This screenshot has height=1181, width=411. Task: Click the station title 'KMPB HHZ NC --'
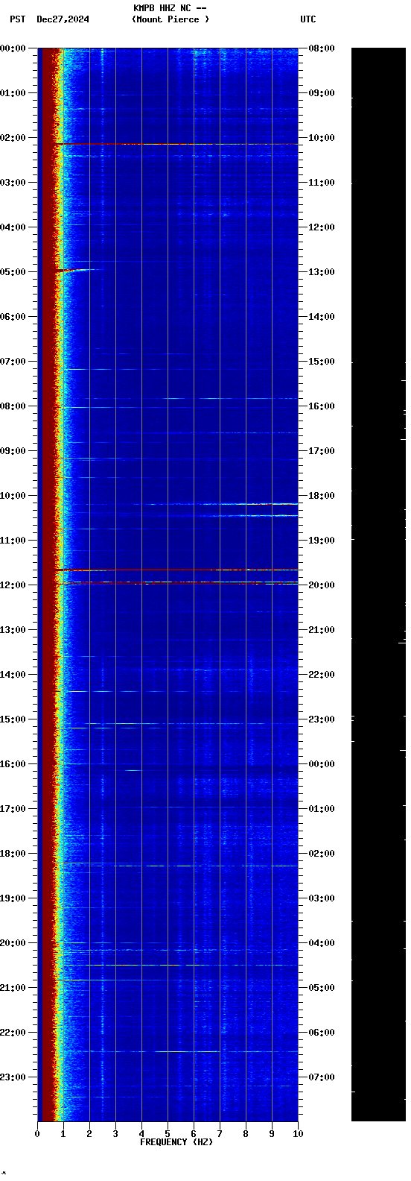170,8
